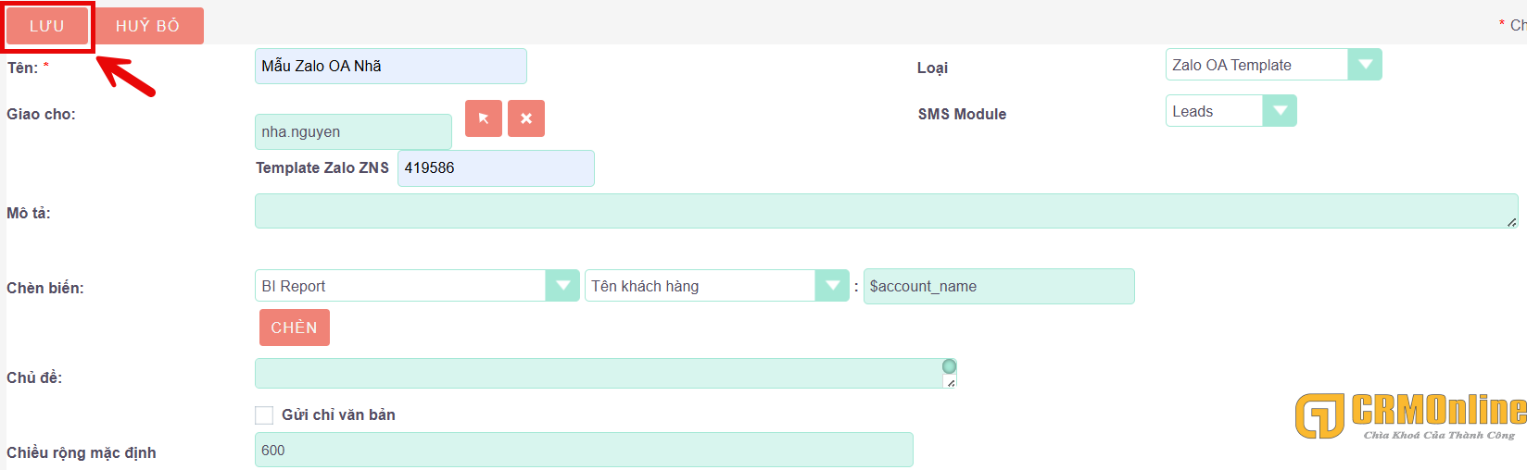Select the $account_name variable field

[x=998, y=287]
